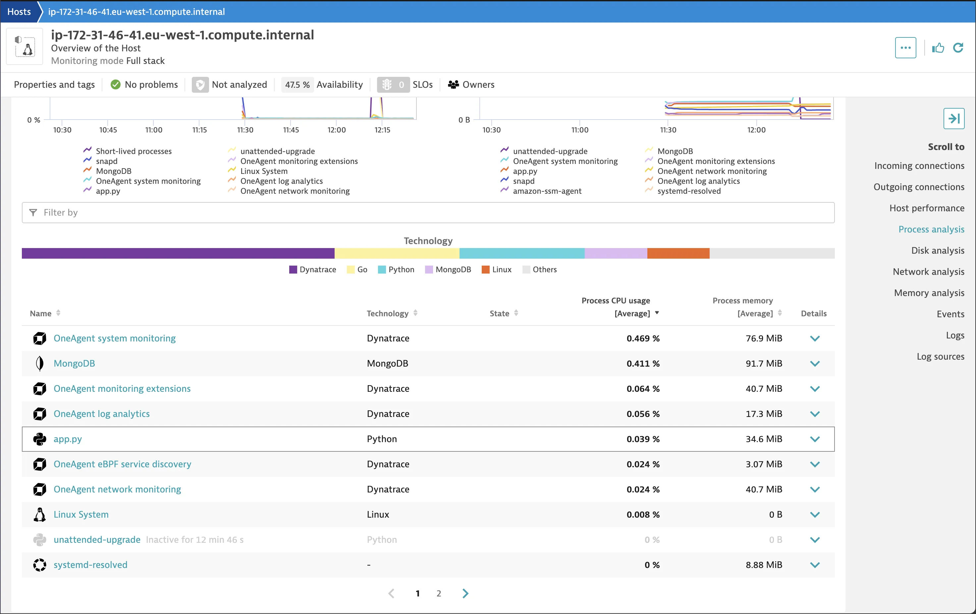Image resolution: width=976 pixels, height=614 pixels.
Task: Click the Owners people icon
Action: coord(453,84)
